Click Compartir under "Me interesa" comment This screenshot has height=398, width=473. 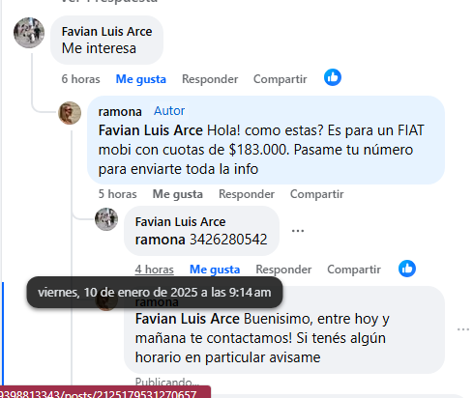tap(281, 79)
